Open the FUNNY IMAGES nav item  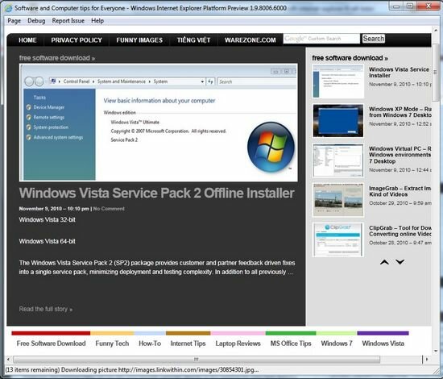pyautogui.click(x=139, y=40)
